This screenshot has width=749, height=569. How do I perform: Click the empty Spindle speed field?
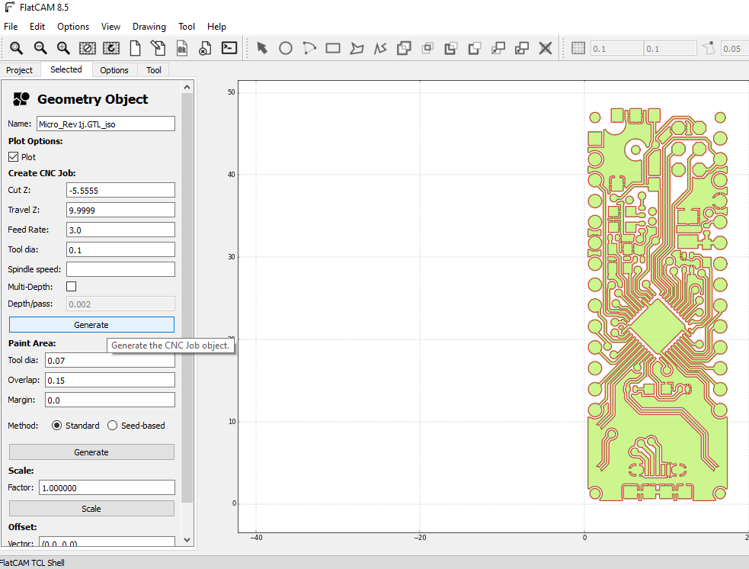[x=120, y=269]
